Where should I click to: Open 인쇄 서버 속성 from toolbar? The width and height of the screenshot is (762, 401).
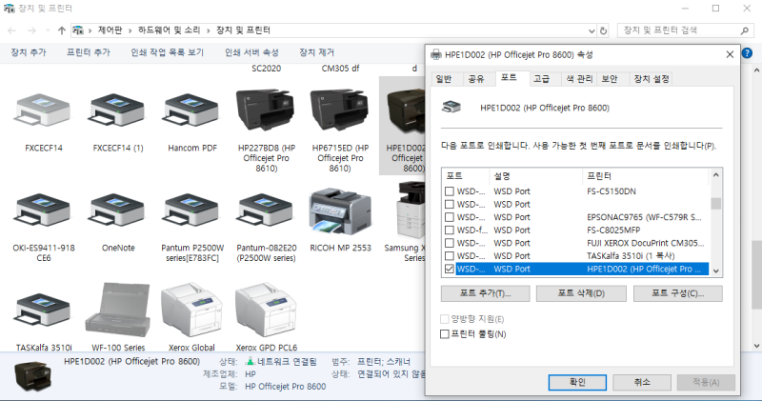tap(251, 52)
